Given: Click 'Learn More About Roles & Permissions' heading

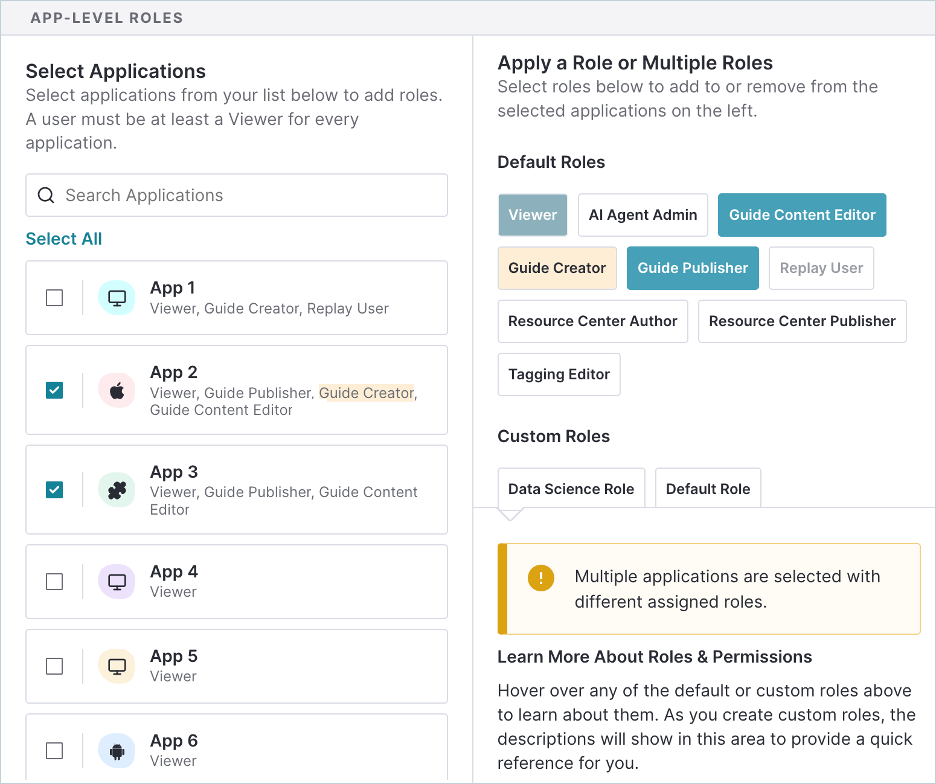Looking at the screenshot, I should (655, 657).
